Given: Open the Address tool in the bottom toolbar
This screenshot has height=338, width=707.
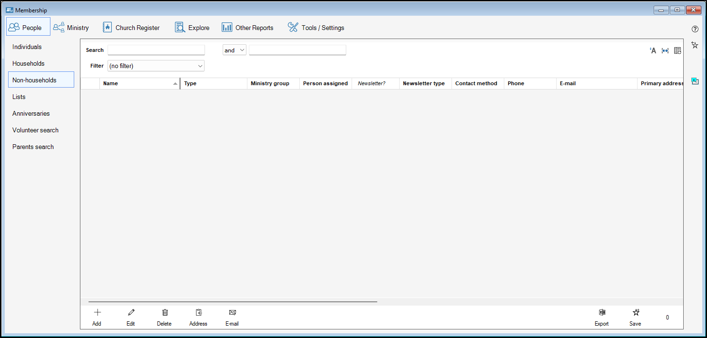Looking at the screenshot, I should coord(198,313).
